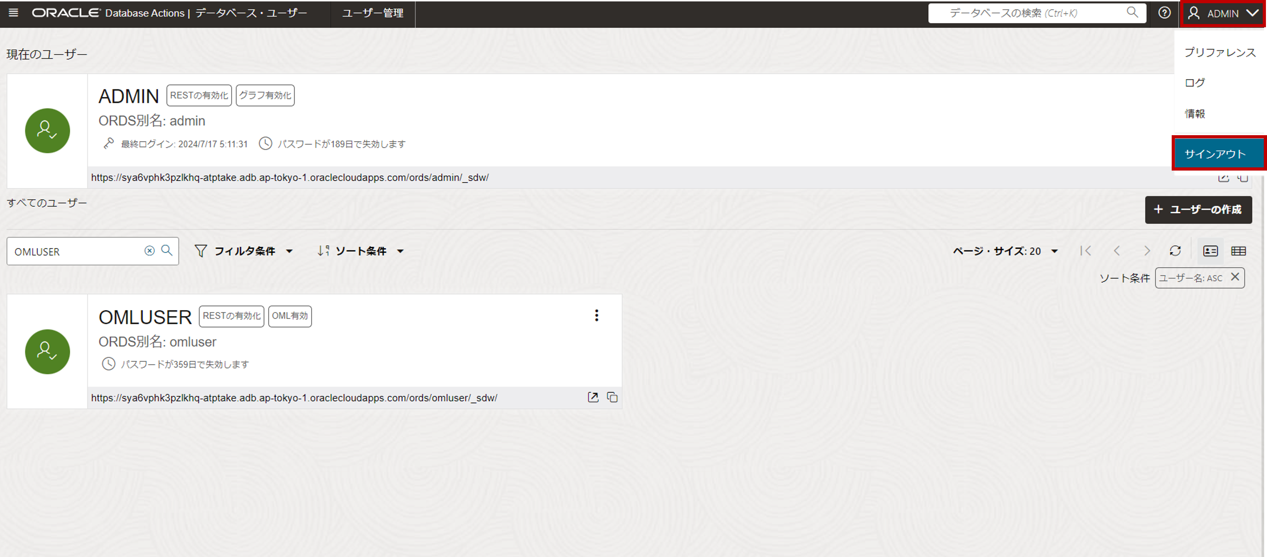This screenshot has height=557, width=1267.
Task: Switch to grid table view
Action: coord(1238,251)
